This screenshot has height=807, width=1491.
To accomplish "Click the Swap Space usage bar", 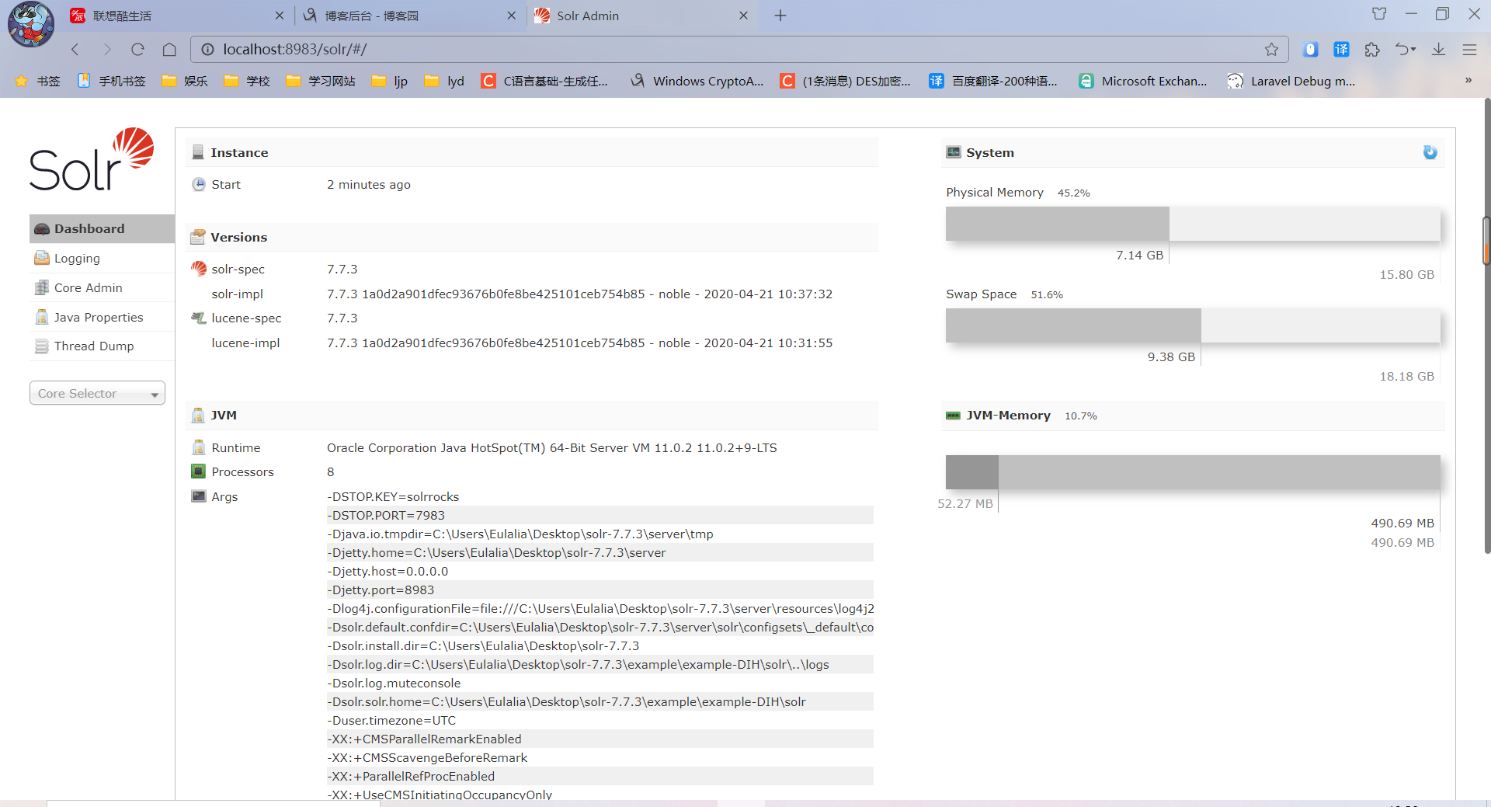I will (1193, 325).
